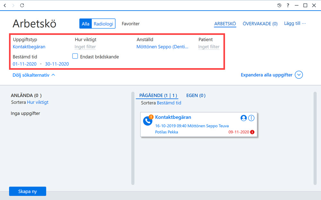Screen dimensions: 321x200
Task: Click the back navigation arrow
Action: point(5,5)
